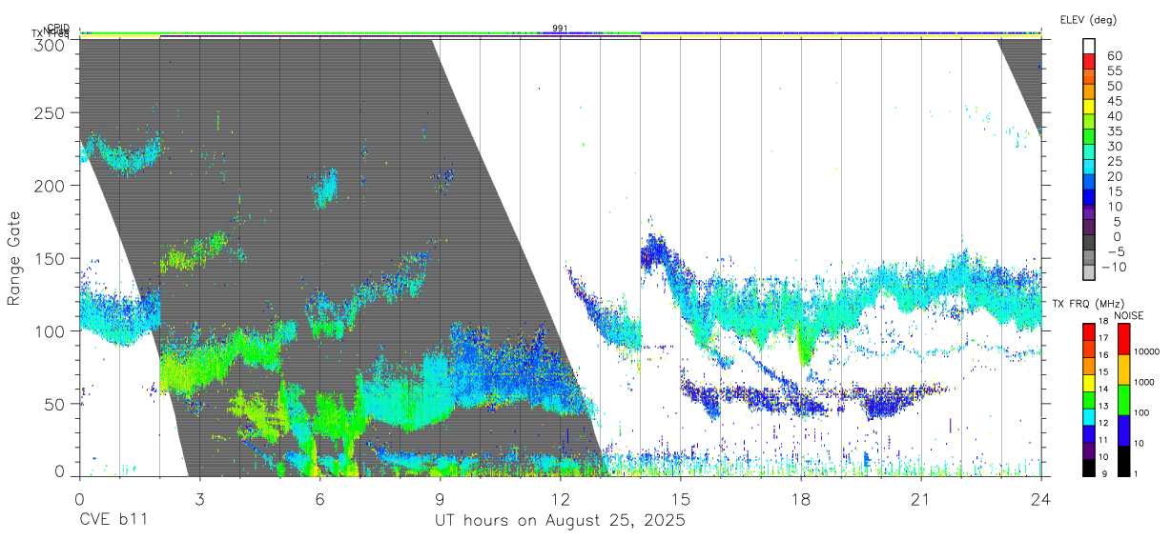Click the "24" tick on the time axis

[1040, 499]
